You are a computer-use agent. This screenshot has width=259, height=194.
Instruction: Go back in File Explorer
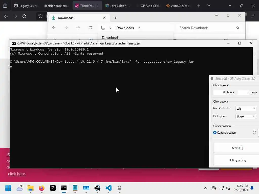(54, 28)
